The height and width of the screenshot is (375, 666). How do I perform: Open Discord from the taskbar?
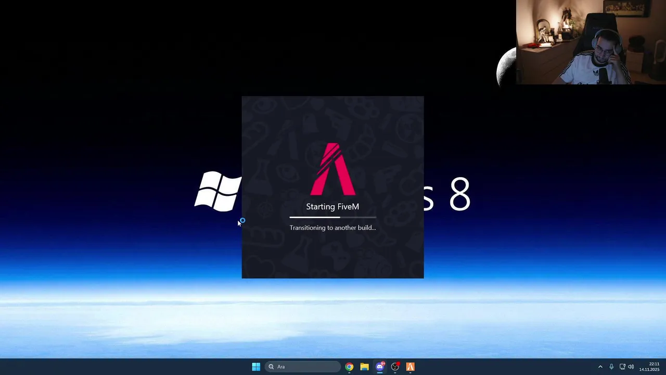point(380,367)
